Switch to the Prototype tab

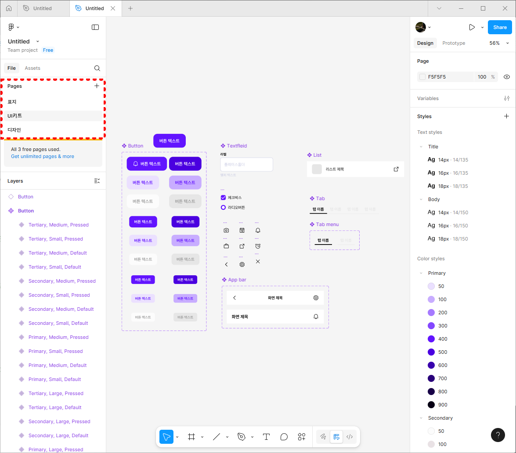(454, 43)
